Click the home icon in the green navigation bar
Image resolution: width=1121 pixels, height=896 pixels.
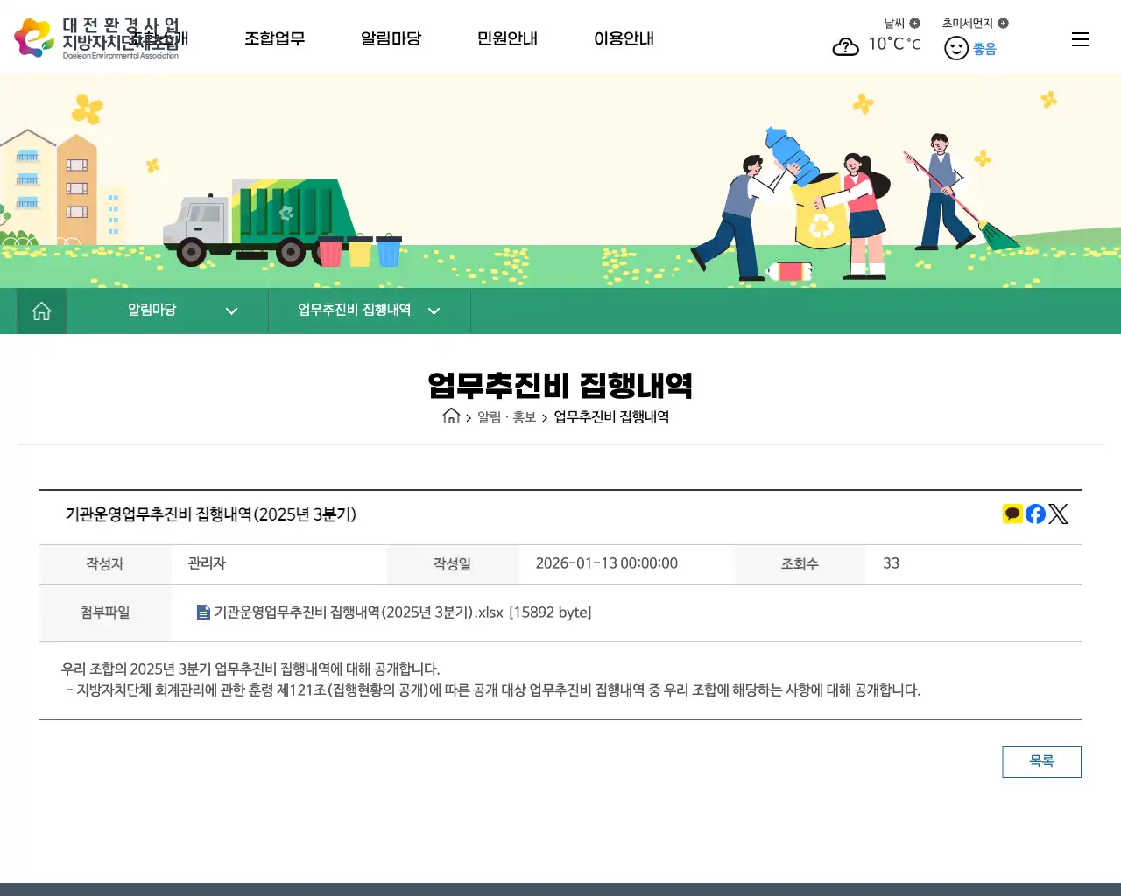tap(41, 311)
